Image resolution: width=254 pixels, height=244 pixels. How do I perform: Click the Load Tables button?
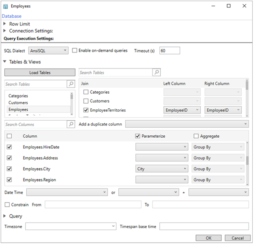[40, 73]
